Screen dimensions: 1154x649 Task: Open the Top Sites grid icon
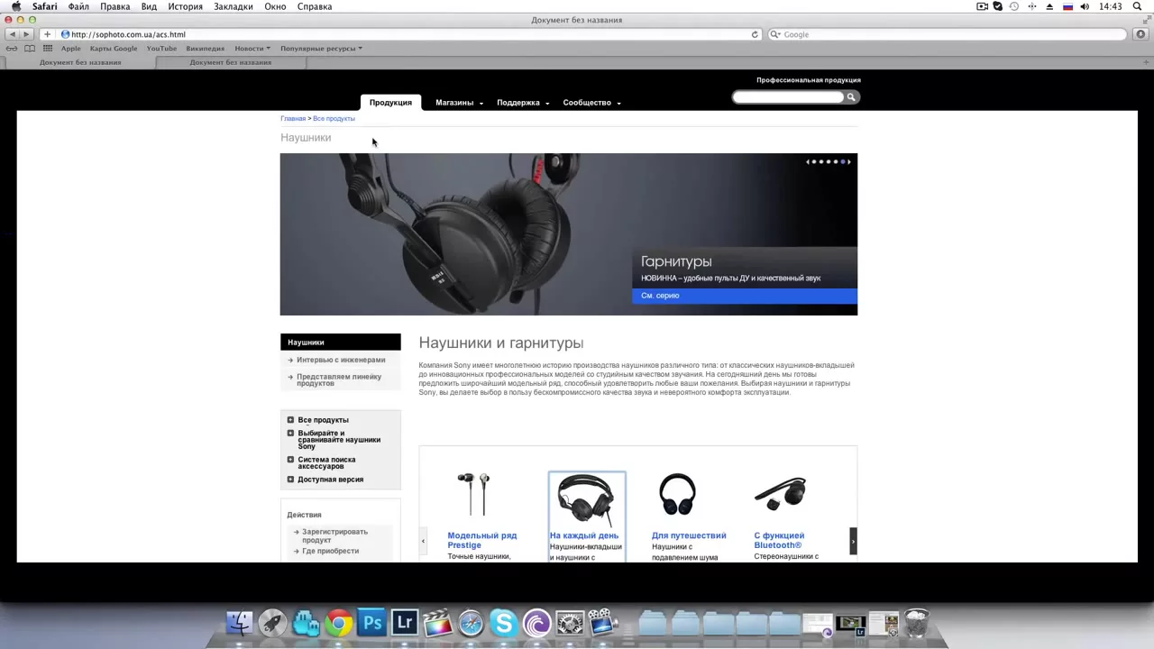48,49
